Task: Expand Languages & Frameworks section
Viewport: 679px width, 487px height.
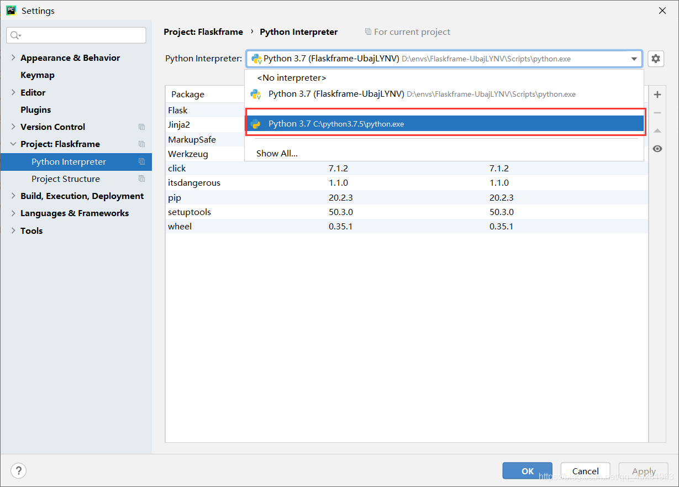Action: click(13, 213)
